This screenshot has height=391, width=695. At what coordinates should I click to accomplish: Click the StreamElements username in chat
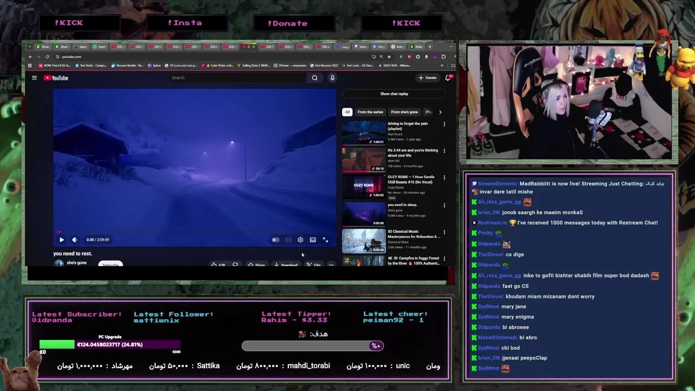coord(497,184)
